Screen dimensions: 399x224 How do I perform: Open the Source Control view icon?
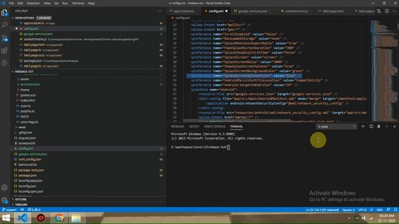coord(4,38)
